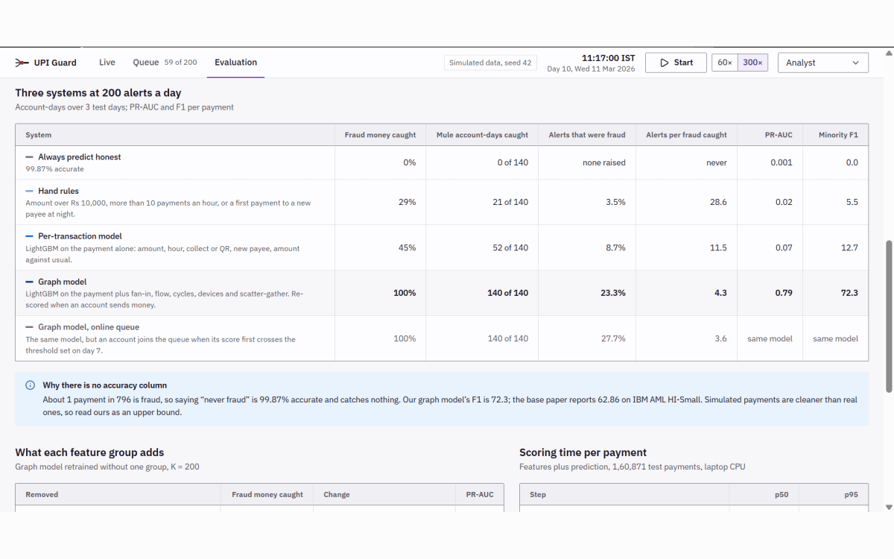Click the page scrollbar thumb
The image size is (894, 559).
coord(888,316)
